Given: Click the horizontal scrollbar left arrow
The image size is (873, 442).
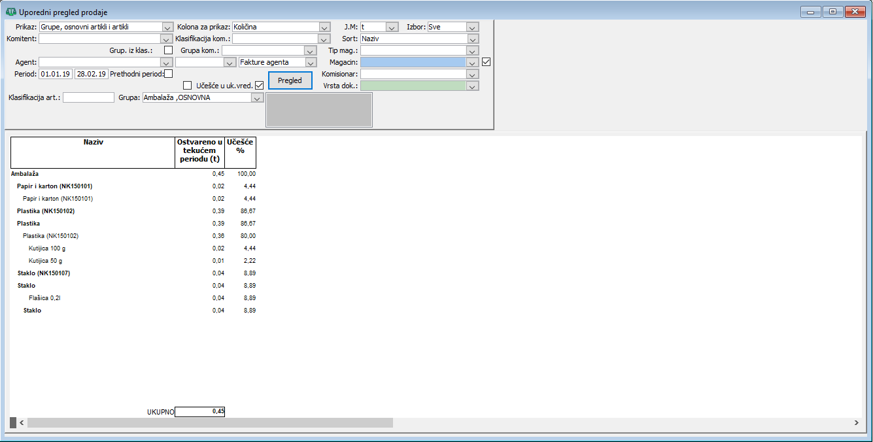Looking at the screenshot, I should click(21, 423).
